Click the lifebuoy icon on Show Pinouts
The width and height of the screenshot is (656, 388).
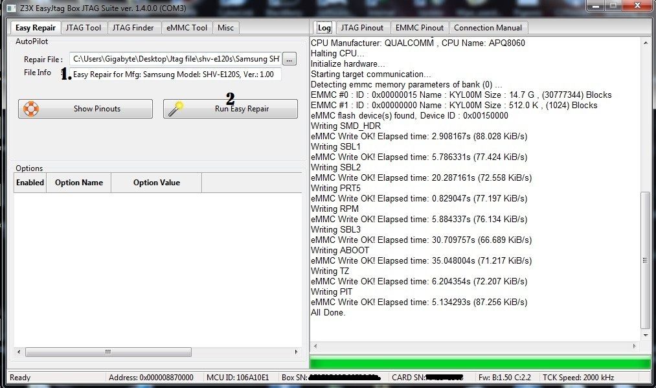[x=30, y=109]
